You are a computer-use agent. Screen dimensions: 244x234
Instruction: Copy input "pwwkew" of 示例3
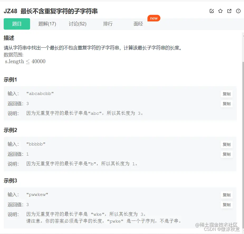coord(226,195)
